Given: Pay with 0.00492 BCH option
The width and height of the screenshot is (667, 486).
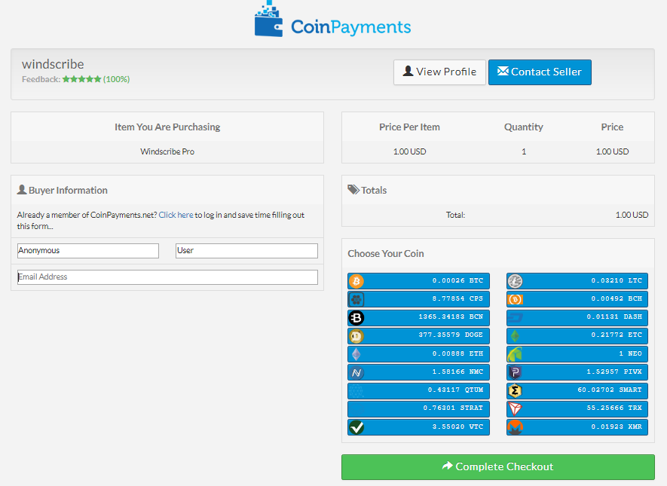Looking at the screenshot, I should 577,299.
